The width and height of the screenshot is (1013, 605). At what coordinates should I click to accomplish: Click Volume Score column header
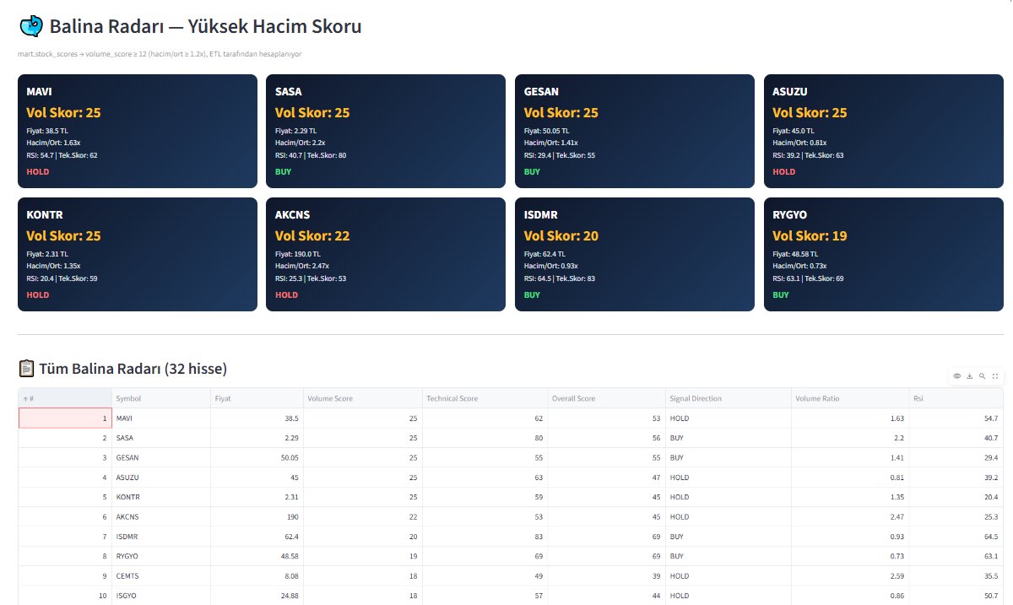coord(363,398)
